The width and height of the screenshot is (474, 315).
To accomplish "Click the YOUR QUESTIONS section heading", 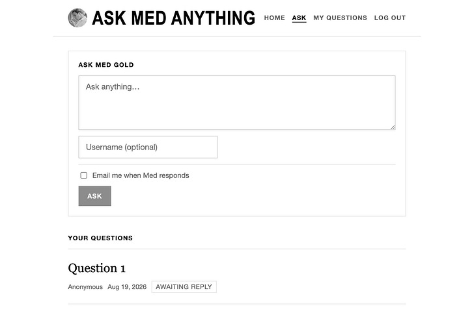I will 100,238.
